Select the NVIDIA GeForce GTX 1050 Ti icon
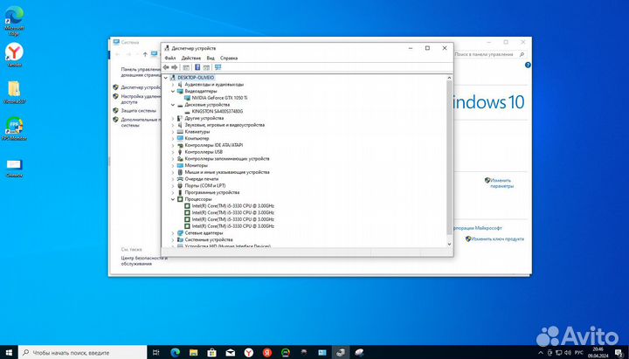This screenshot has height=359, width=629. click(187, 98)
